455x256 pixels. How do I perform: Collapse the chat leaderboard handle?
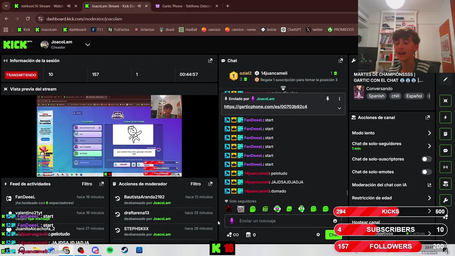coord(283,87)
